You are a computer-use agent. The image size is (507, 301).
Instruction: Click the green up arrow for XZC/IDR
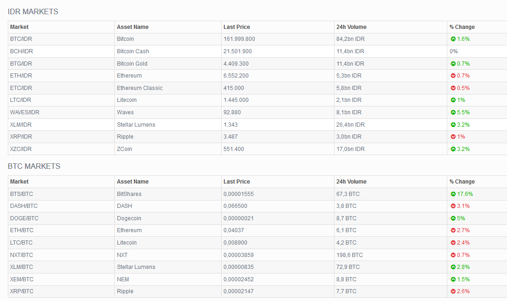453,149
